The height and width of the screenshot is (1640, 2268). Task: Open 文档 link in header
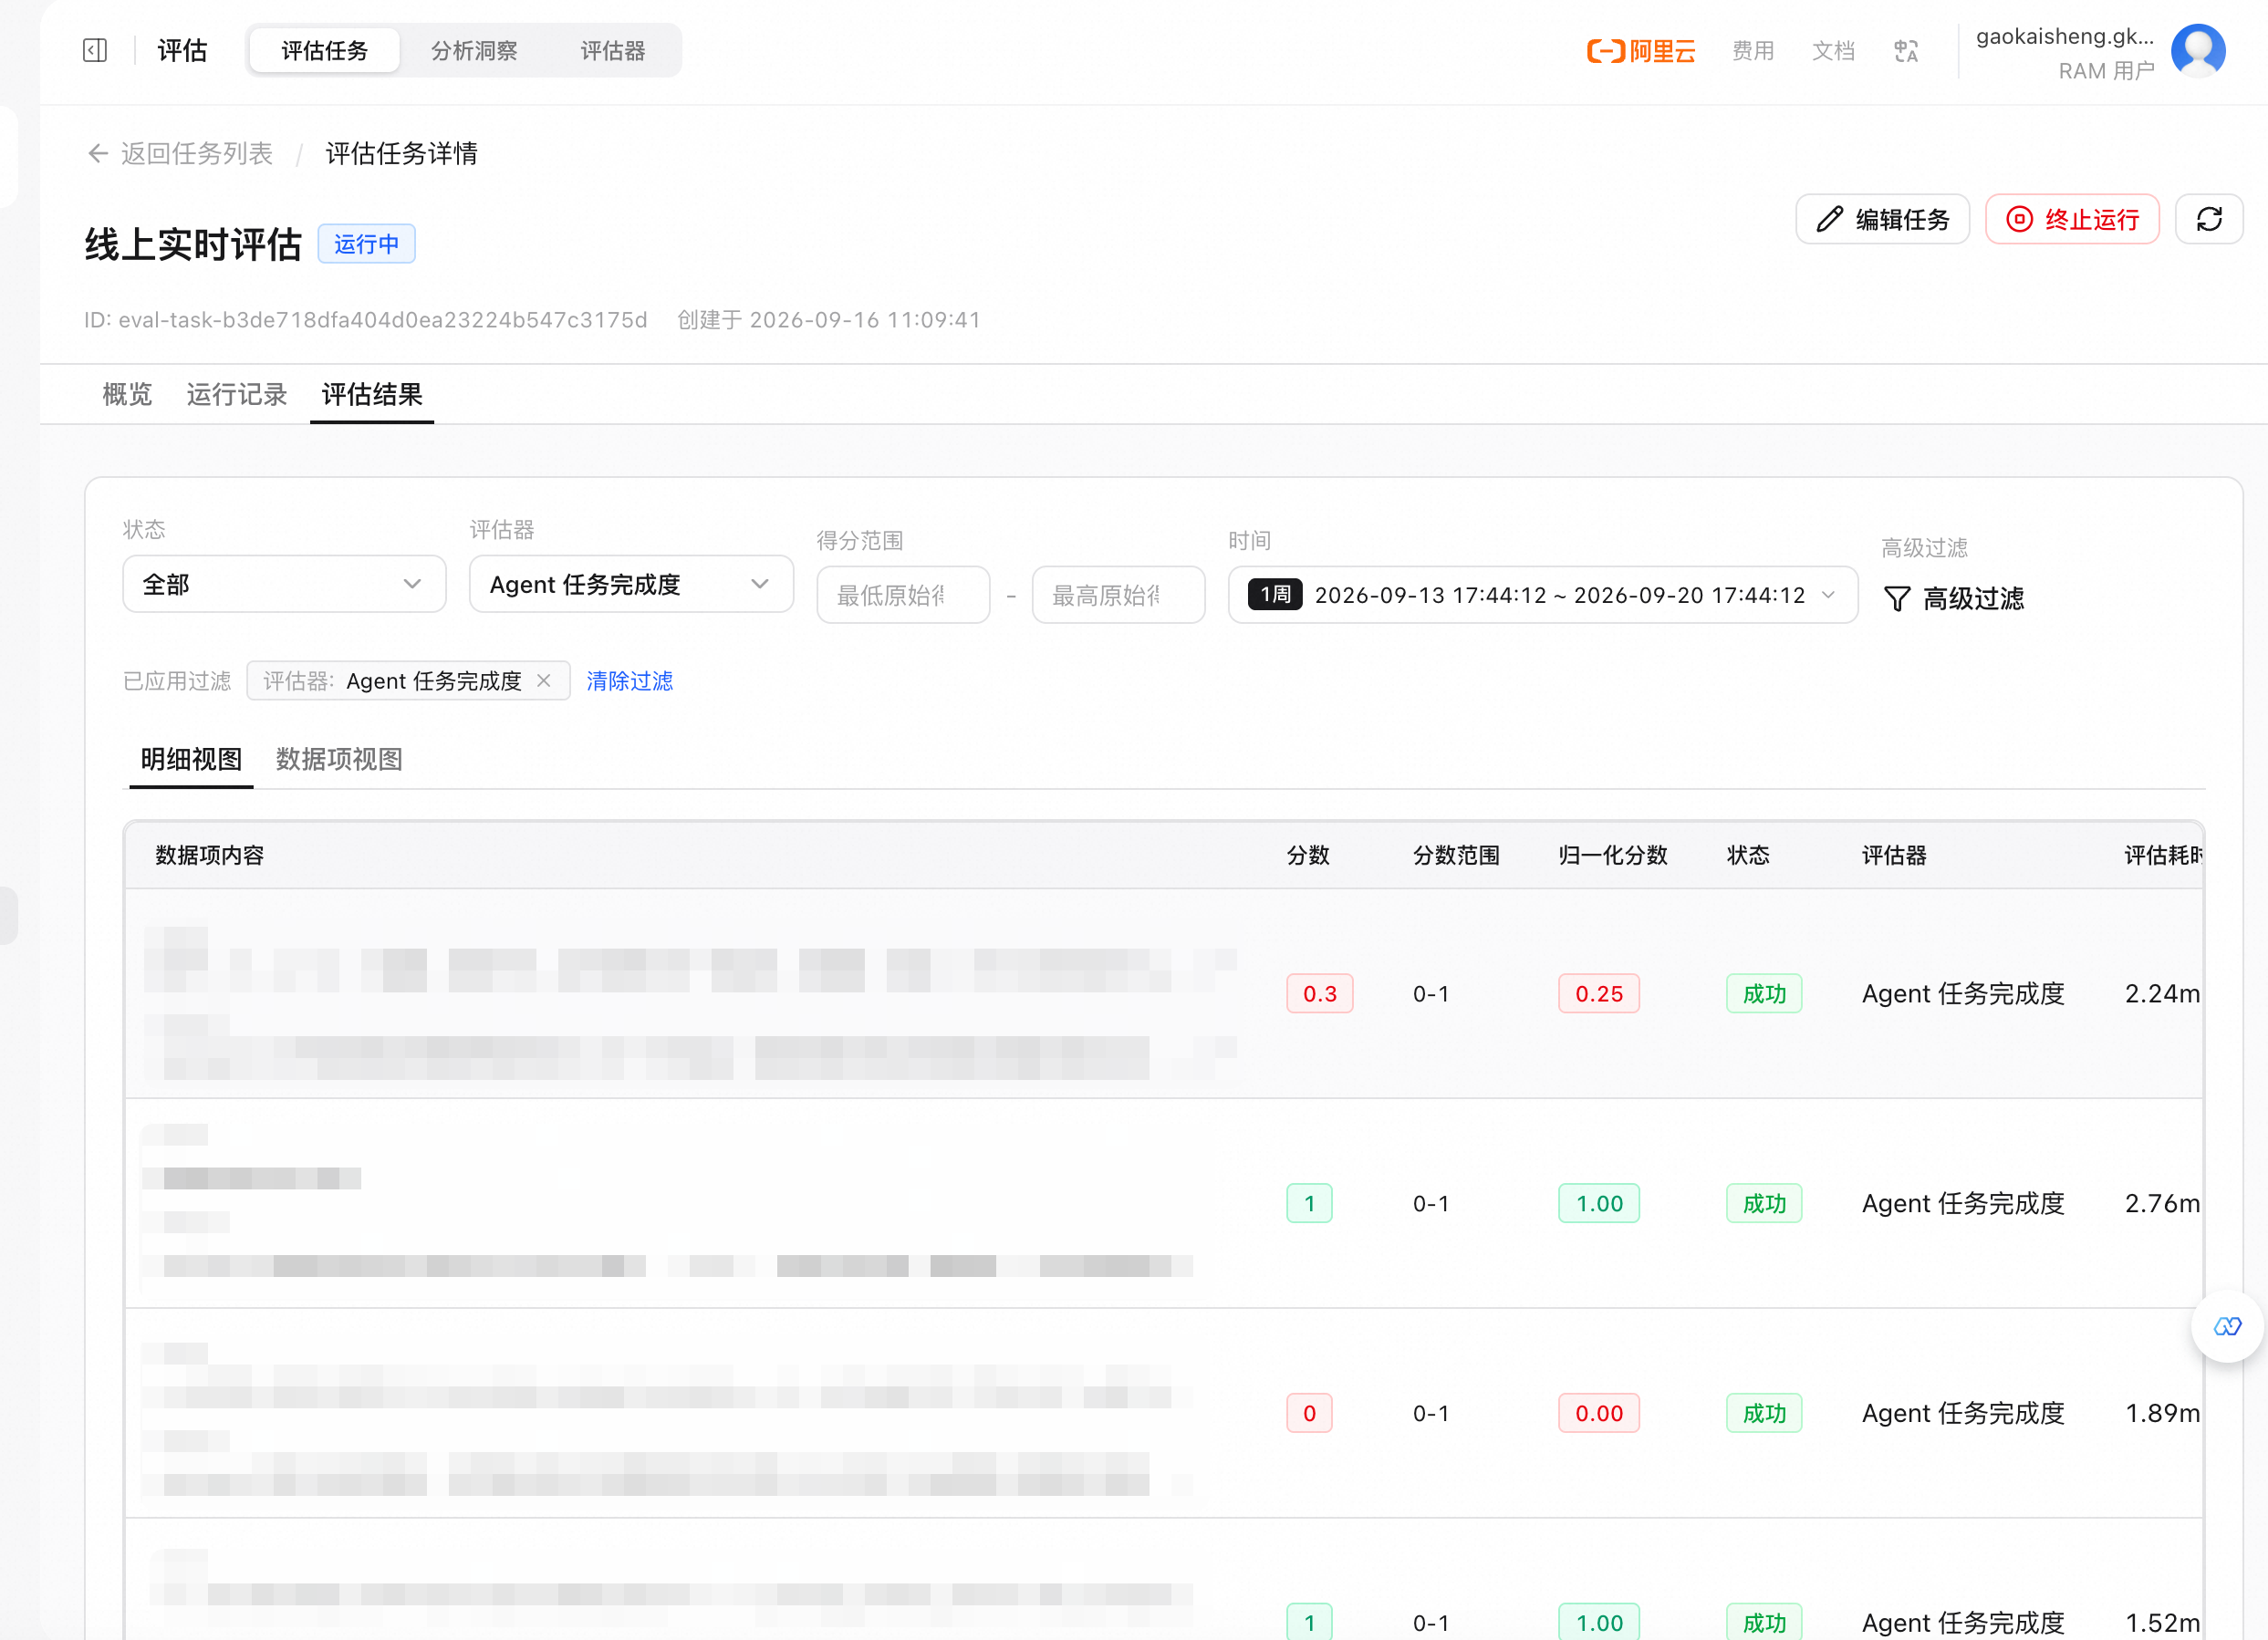pyautogui.click(x=1833, y=50)
